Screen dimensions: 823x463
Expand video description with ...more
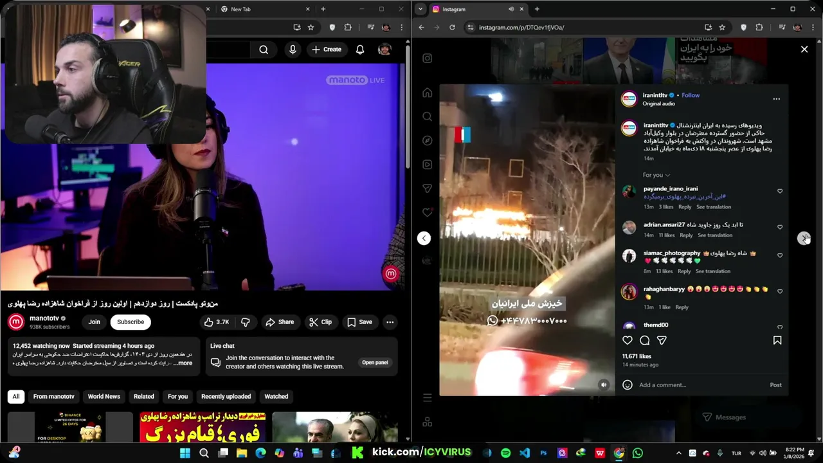(183, 363)
